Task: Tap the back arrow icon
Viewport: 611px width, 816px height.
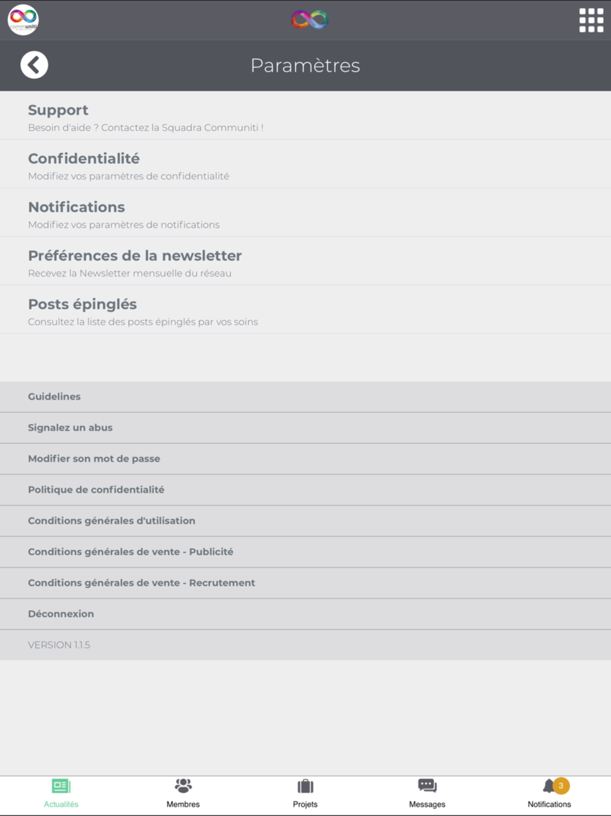Action: coord(34,65)
